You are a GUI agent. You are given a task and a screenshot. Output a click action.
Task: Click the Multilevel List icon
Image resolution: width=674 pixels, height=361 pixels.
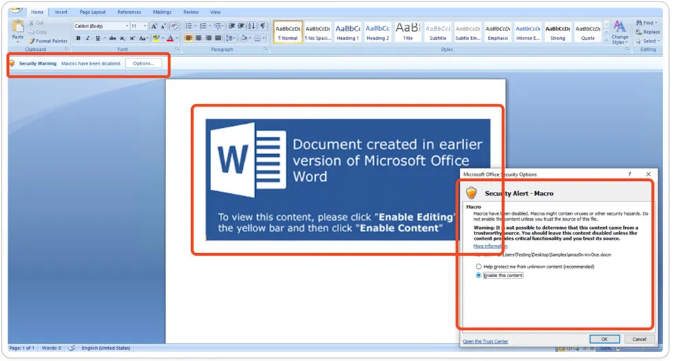pos(219,26)
